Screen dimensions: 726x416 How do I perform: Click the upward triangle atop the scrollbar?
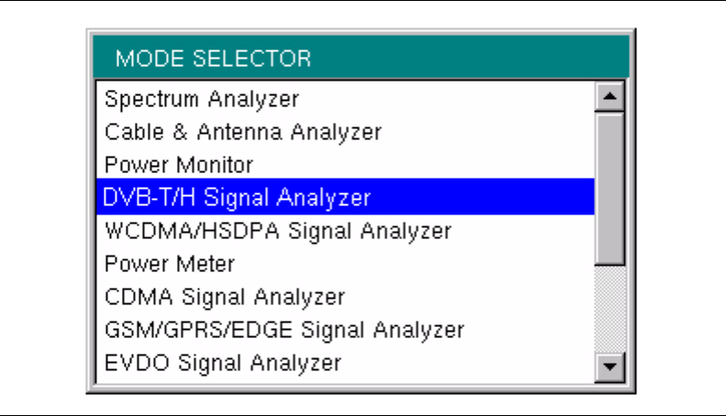tap(610, 95)
